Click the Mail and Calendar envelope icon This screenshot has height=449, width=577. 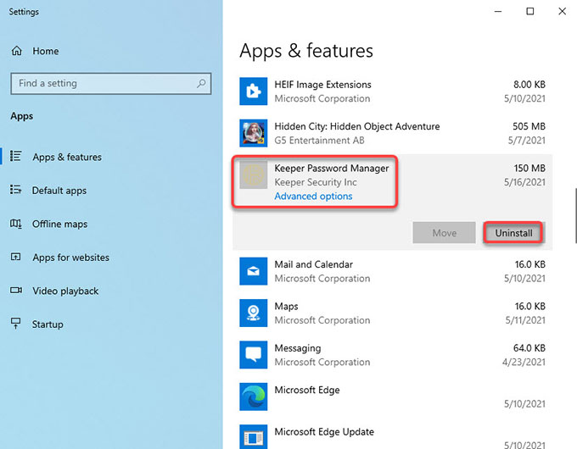tap(253, 271)
